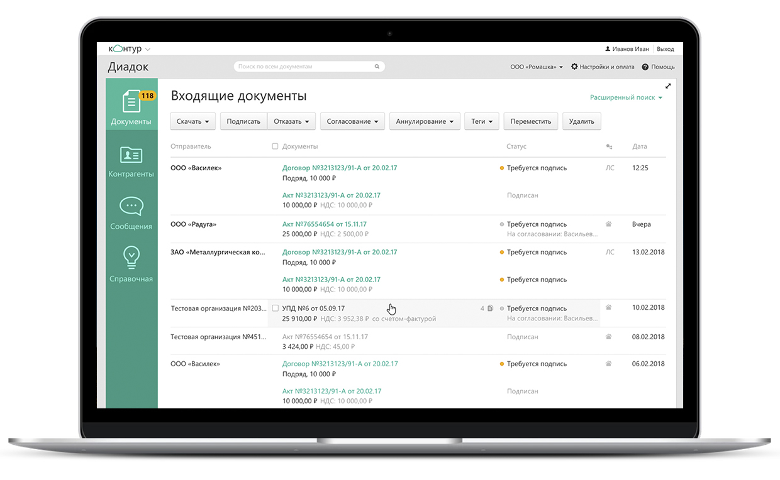Open the ООО «Ромашка» organization dropdown
This screenshot has width=780, height=480.
(536, 67)
